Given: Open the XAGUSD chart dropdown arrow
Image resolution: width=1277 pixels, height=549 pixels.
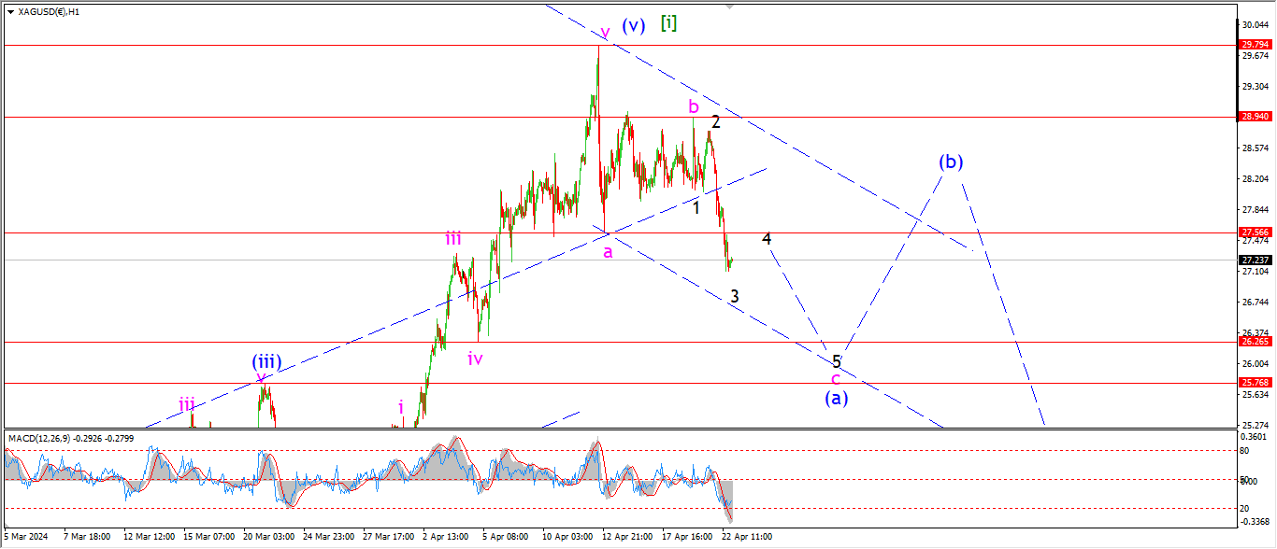Looking at the screenshot, I should [x=9, y=12].
